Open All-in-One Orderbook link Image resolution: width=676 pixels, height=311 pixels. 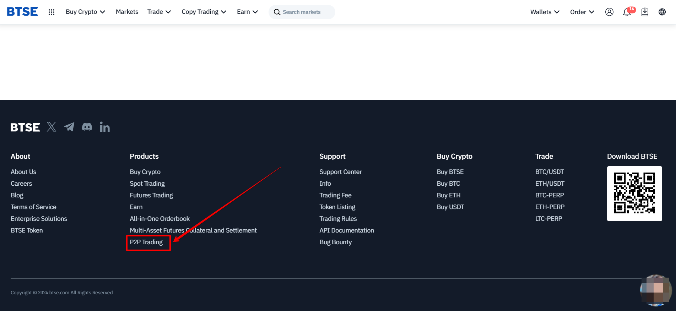pos(159,219)
